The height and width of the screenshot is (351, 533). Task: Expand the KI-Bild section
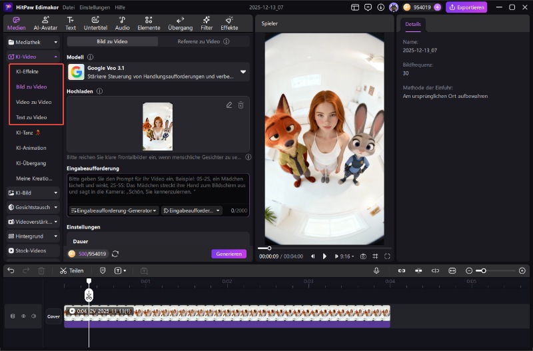tap(33, 192)
